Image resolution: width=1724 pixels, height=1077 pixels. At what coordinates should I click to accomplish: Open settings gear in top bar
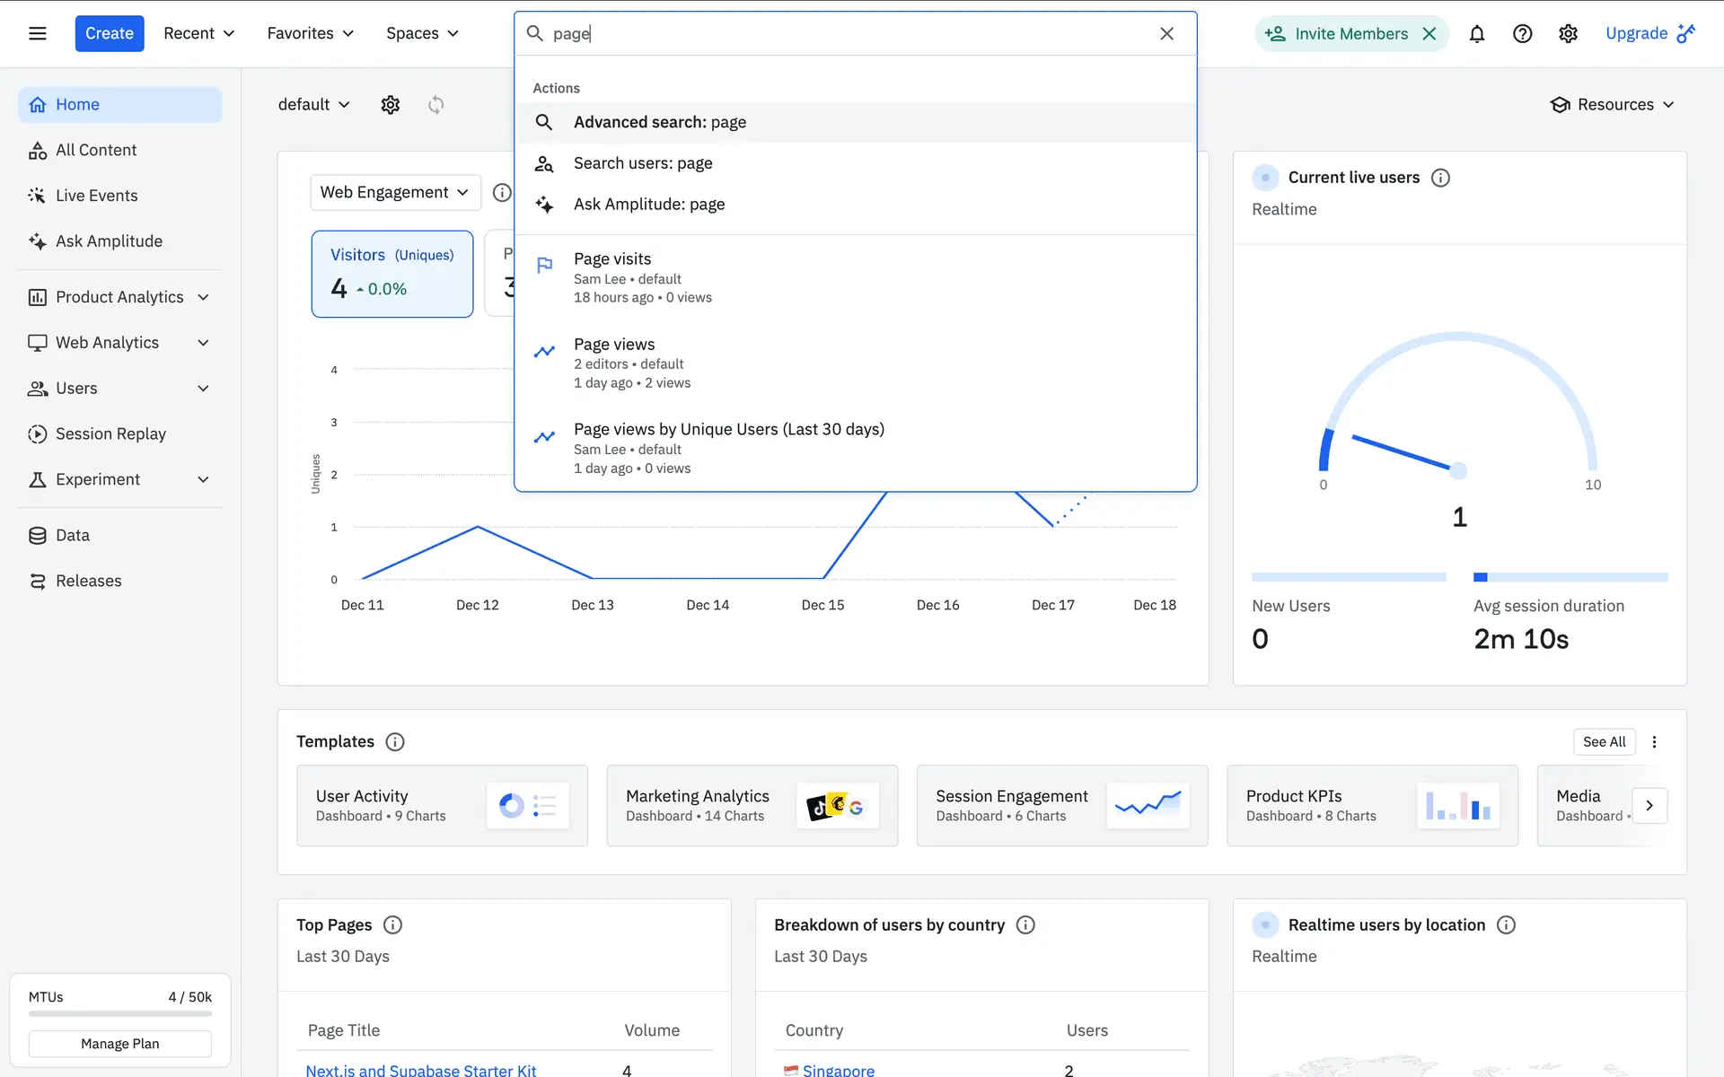pyautogui.click(x=1568, y=33)
